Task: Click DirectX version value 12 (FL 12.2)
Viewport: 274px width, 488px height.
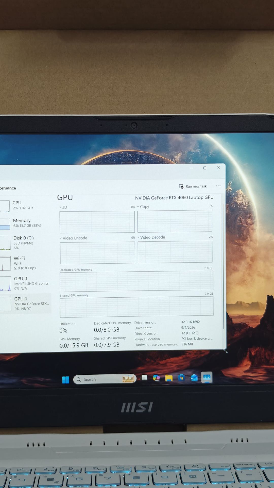Action: pos(190,333)
